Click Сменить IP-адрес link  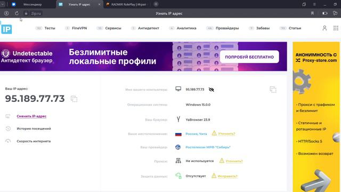click(x=31, y=116)
